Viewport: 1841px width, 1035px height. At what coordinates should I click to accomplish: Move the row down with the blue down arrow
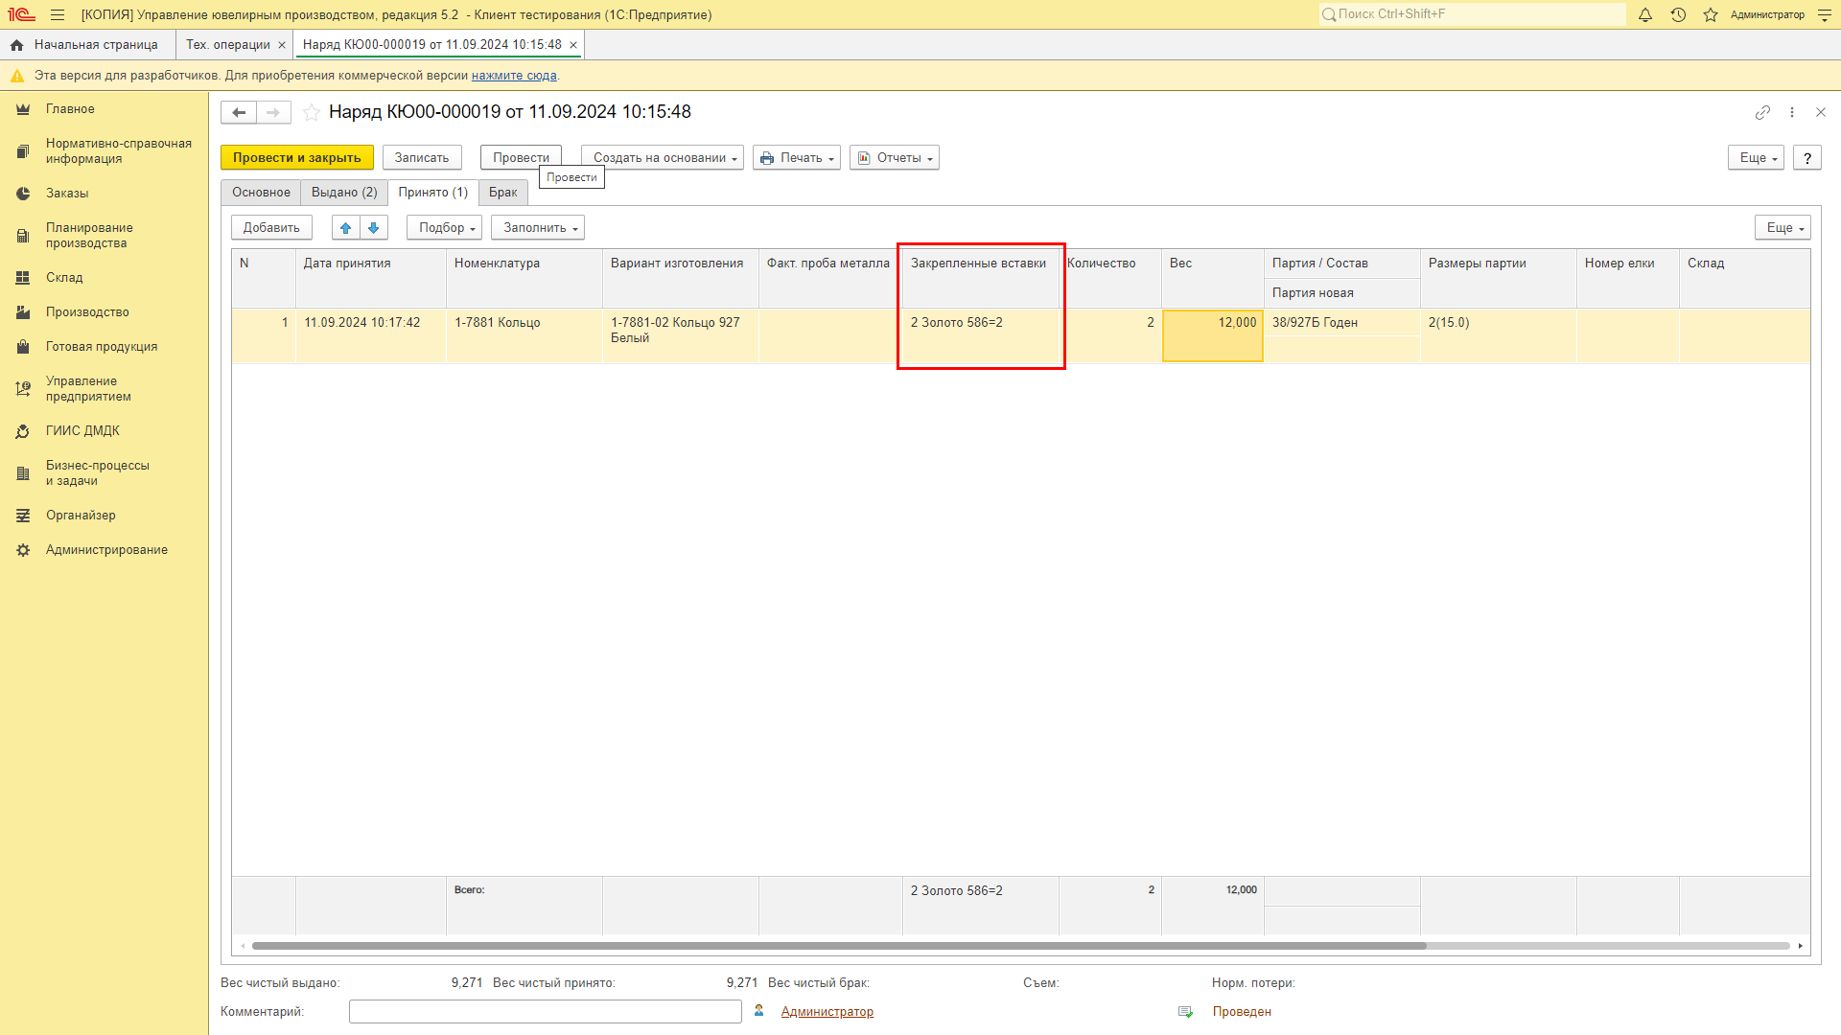coord(374,228)
